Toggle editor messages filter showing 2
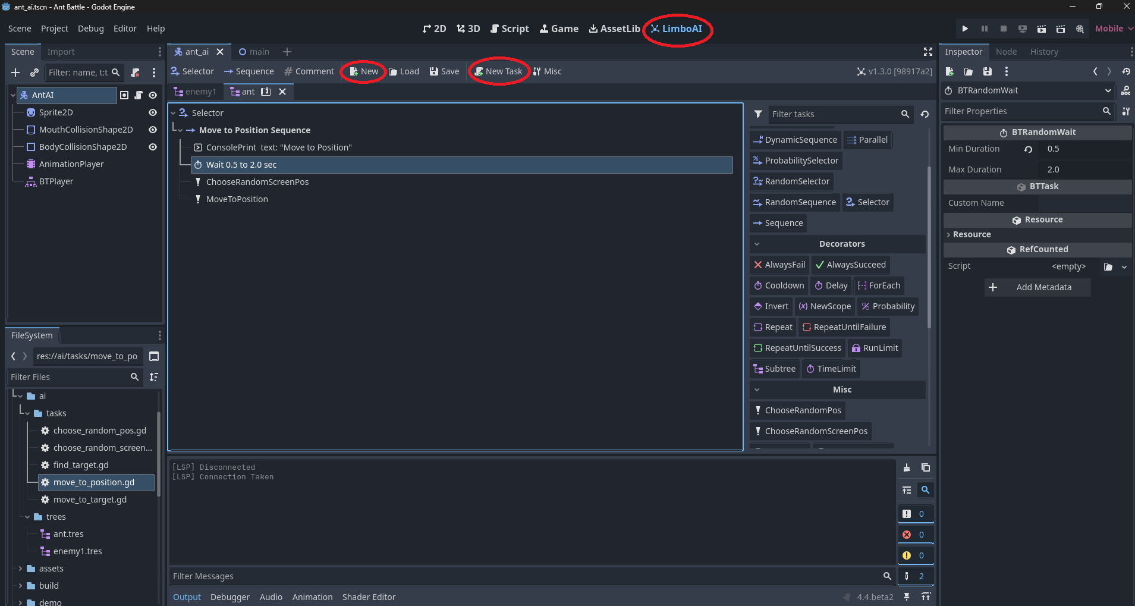This screenshot has height=606, width=1135. 915,576
